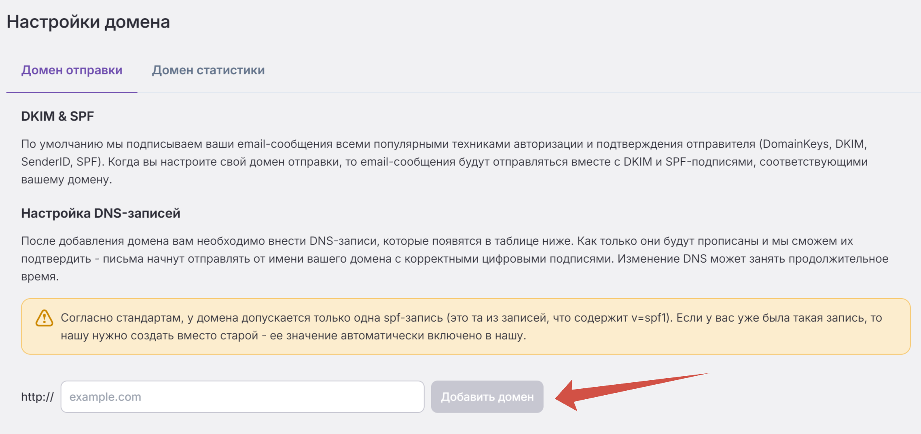Screen dimensions: 921x434
Task: Click the word время ending the DNS paragraph
Action: coord(40,277)
